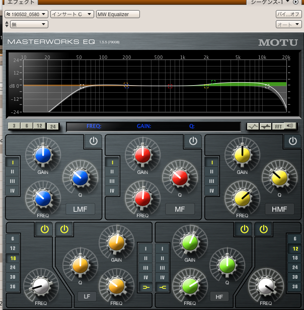This screenshot has width=304, height=310.
Task: Select HMF filter type I
Action: [x=212, y=162]
